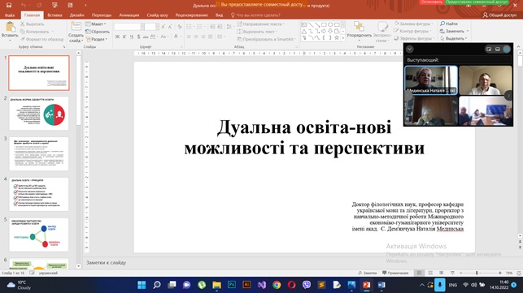
Task: Increase font size with the large A icon
Action: point(163,27)
